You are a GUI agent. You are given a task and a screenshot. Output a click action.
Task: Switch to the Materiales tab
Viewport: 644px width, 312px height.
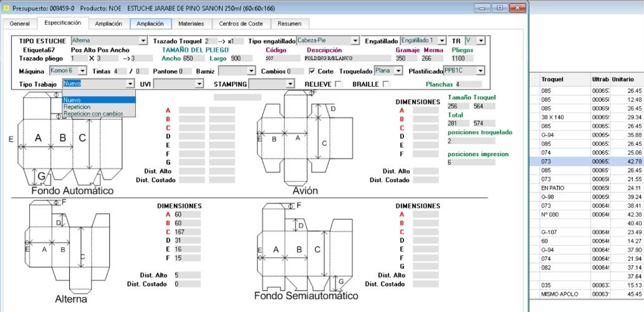click(x=191, y=24)
